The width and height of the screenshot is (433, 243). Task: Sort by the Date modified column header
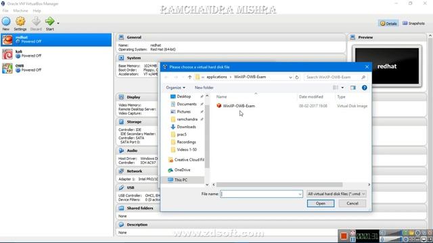[x=311, y=97]
